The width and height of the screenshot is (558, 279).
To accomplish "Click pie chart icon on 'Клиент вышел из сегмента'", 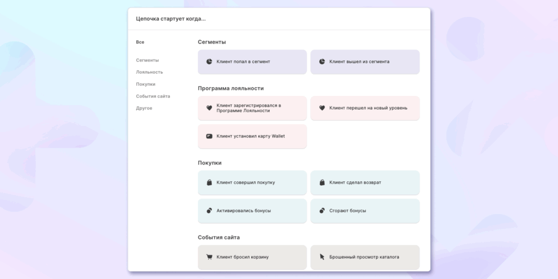I will click(322, 62).
